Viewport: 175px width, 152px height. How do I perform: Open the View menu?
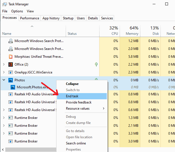[30, 11]
